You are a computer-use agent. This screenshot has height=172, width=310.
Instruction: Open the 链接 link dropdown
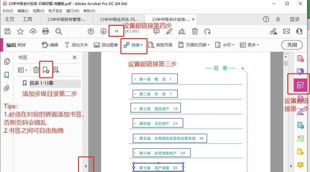[133, 45]
